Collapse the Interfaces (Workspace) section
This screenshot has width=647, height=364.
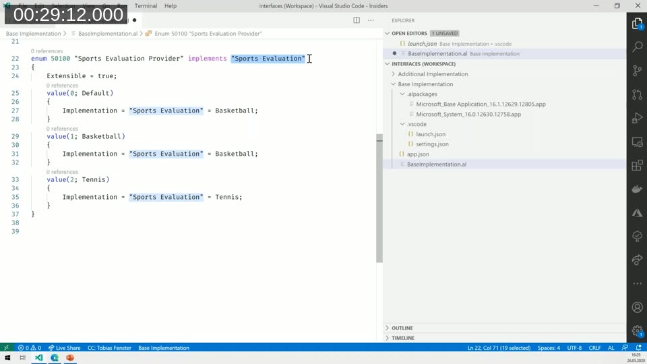tap(387, 64)
